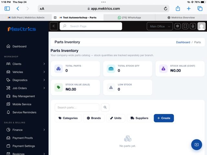Show all tabs overview icon

pyautogui.click(x=200, y=9)
